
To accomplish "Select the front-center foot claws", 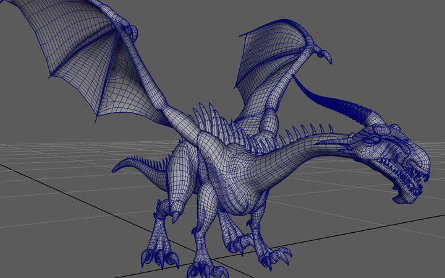I will [204, 267].
